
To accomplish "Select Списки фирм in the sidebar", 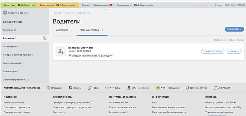I will (11, 71).
